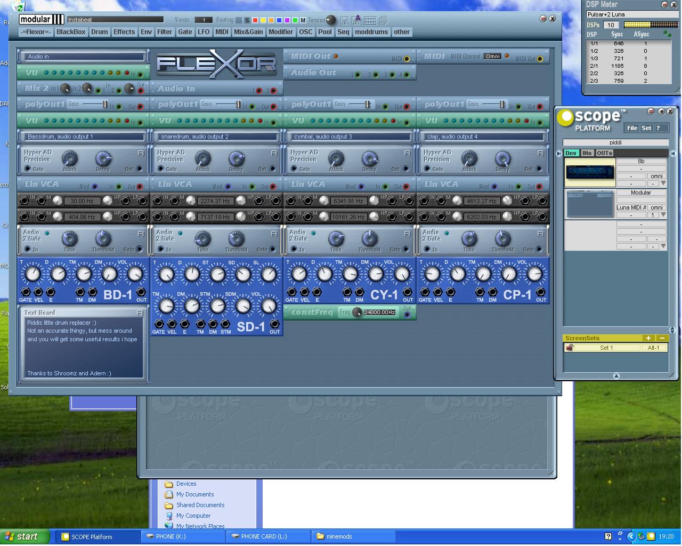Toggle the Audio 2 Gate LED on the SD-1 column
Viewport: 682px width, 546px height.
[x=180, y=233]
